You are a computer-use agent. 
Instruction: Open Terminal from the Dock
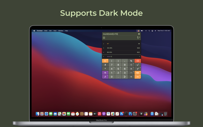click(126, 114)
